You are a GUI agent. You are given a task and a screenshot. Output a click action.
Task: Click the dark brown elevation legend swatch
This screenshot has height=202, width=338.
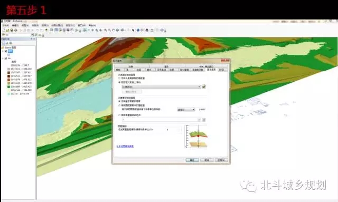[8, 76]
